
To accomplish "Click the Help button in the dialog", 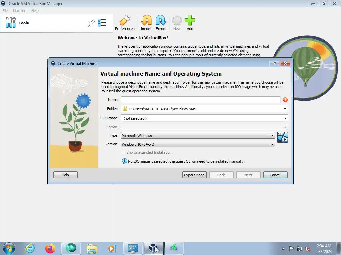I will click(x=65, y=175).
